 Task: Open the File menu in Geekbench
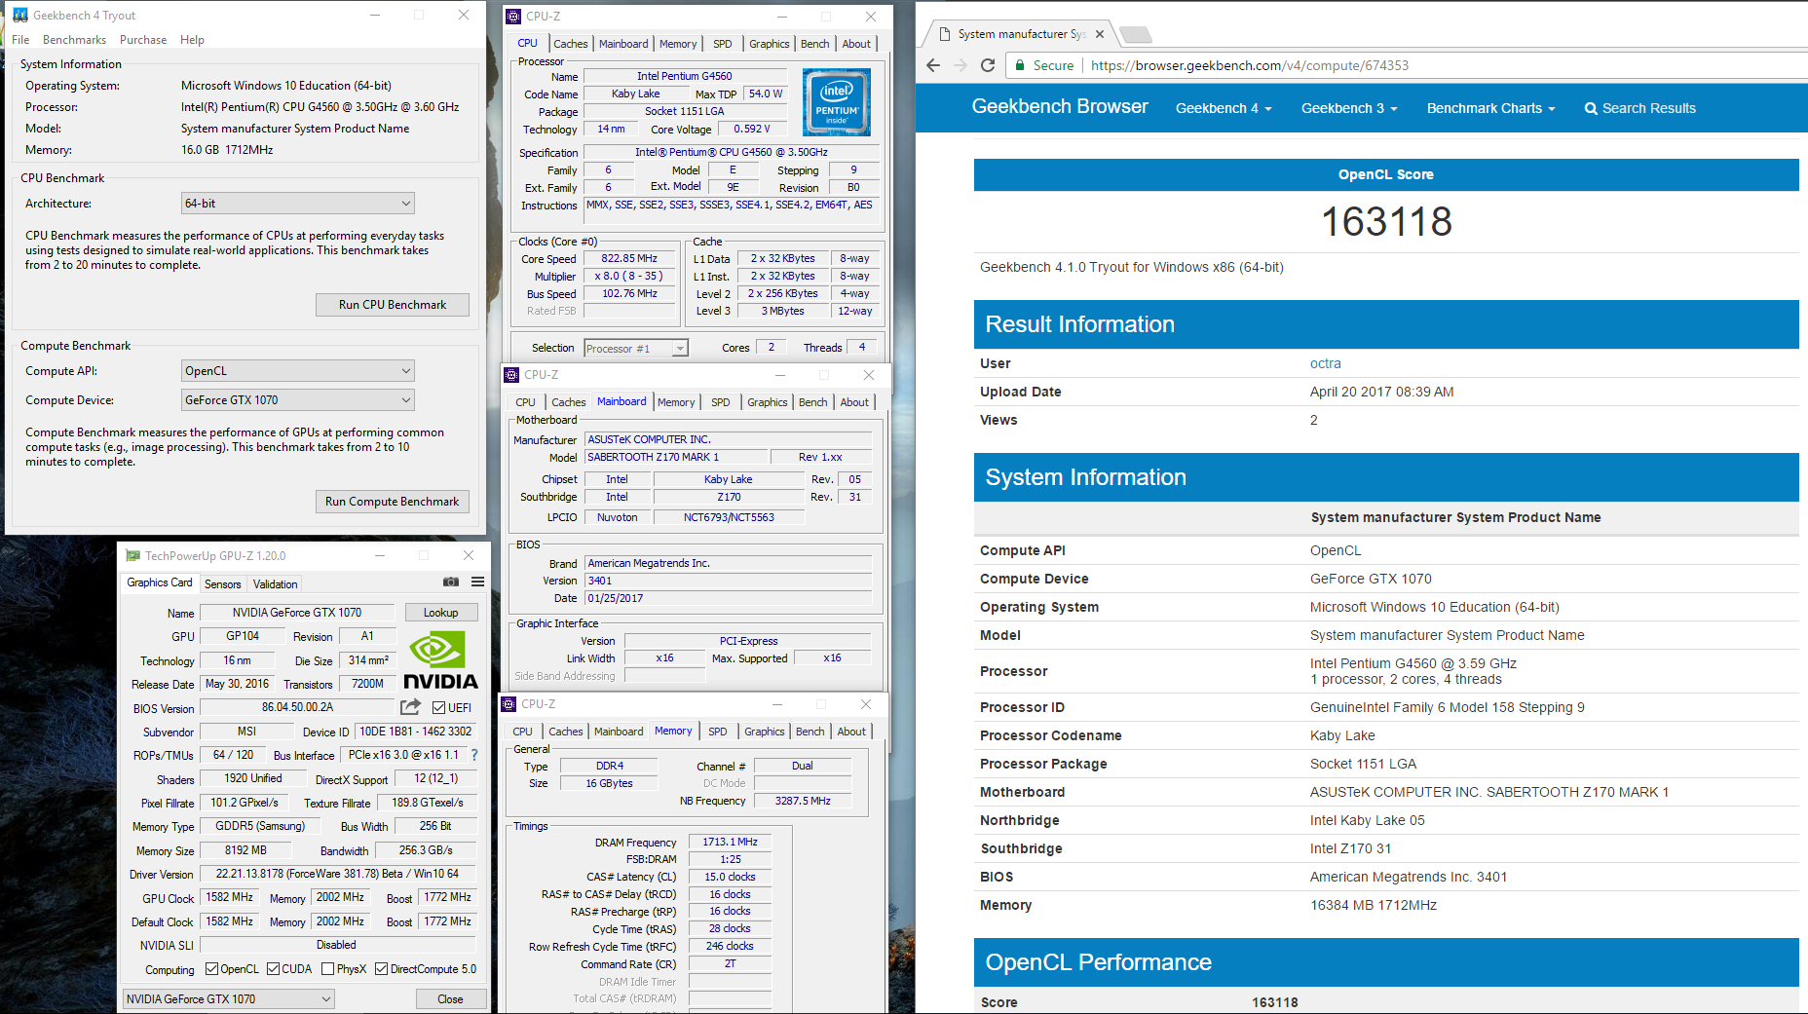[x=20, y=40]
